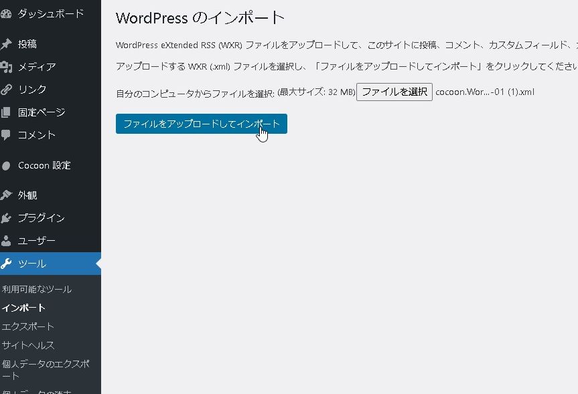The height and width of the screenshot is (394, 578).
Task: Click the Comments speech bubble icon
Action: coord(6,135)
